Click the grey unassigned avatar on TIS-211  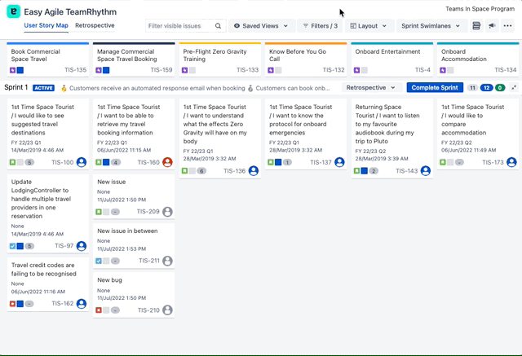(167, 261)
